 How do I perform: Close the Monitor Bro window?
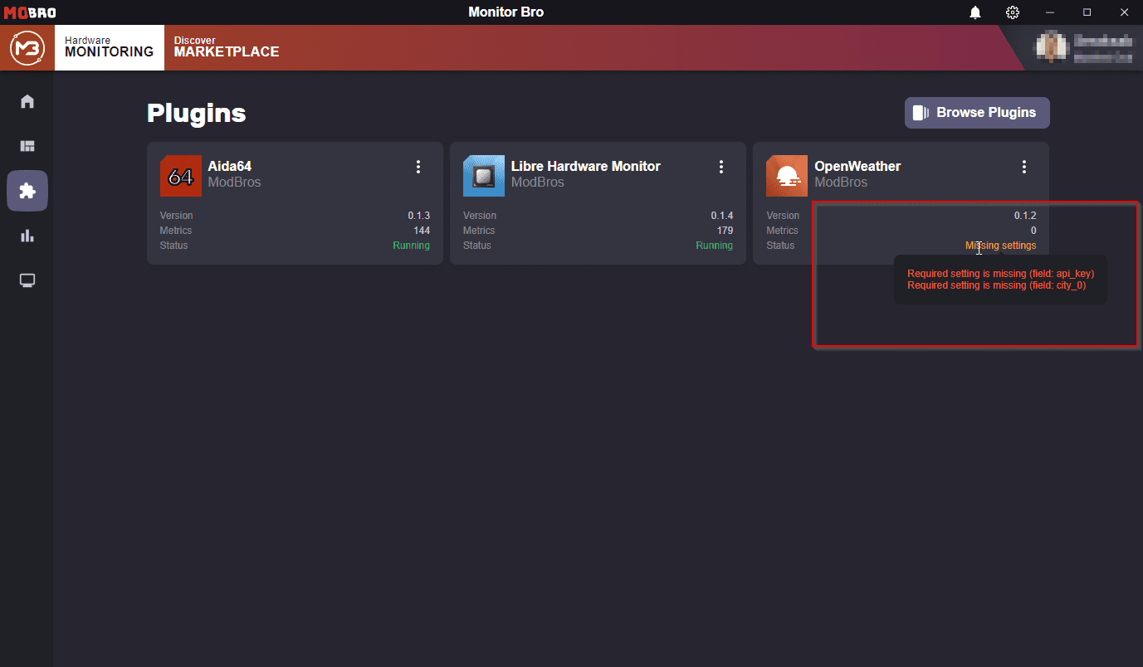(x=1124, y=12)
